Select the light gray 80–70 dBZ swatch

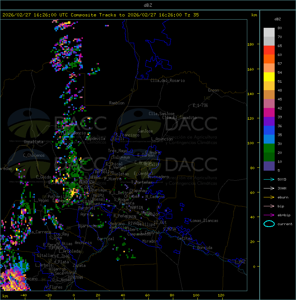pyautogui.click(x=269, y=32)
